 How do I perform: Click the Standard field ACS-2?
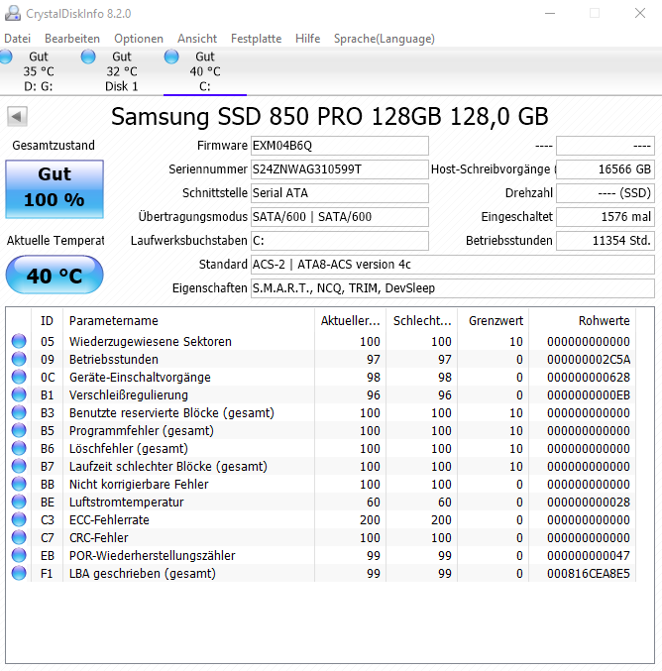[x=452, y=265]
